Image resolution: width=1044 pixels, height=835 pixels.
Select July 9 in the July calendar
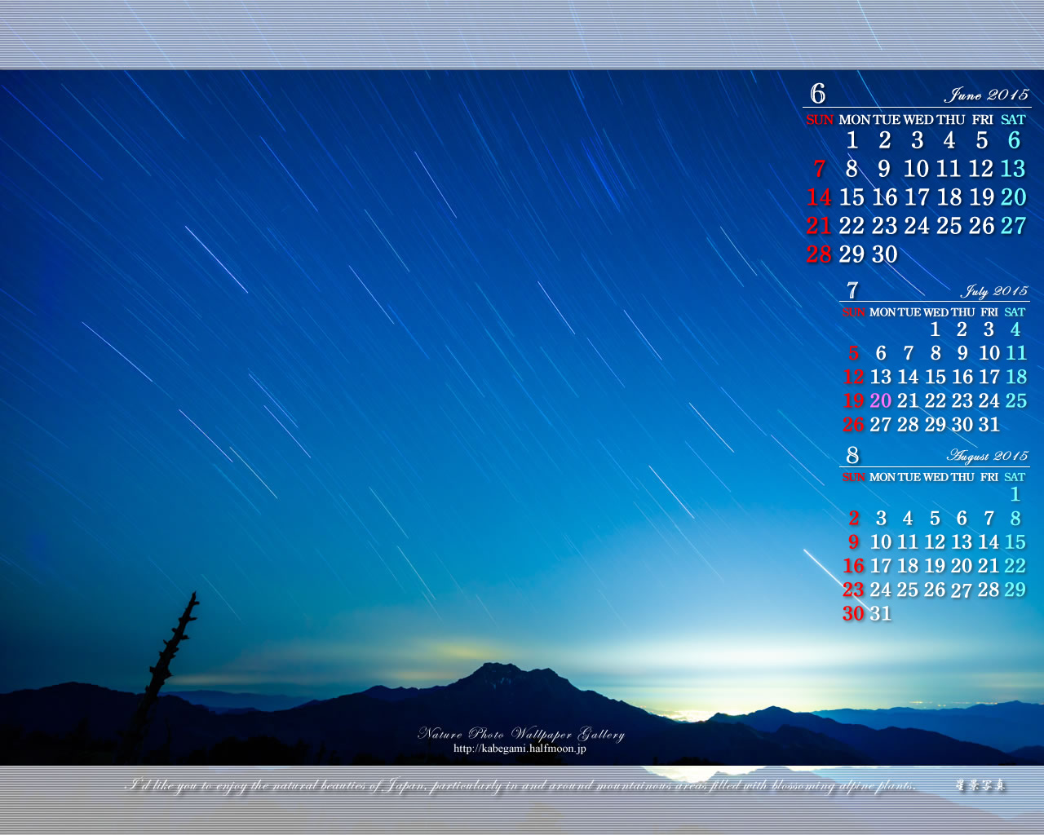(962, 353)
